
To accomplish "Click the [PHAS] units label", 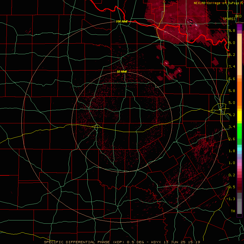I will point(229,19).
